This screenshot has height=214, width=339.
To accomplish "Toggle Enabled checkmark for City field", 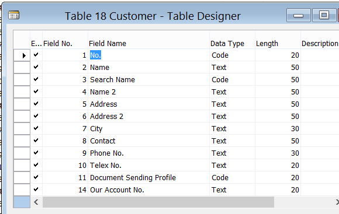I will [x=36, y=128].
